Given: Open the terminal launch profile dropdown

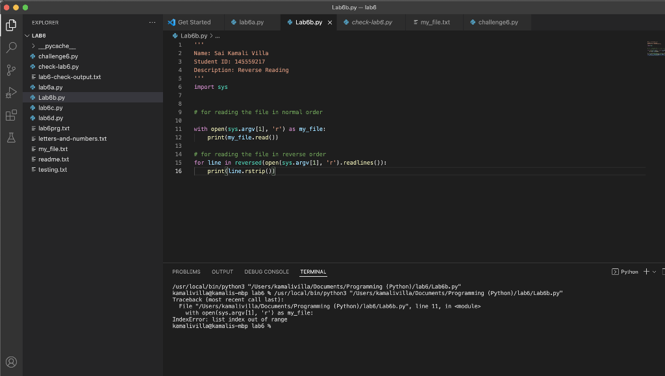Looking at the screenshot, I should click(x=655, y=272).
